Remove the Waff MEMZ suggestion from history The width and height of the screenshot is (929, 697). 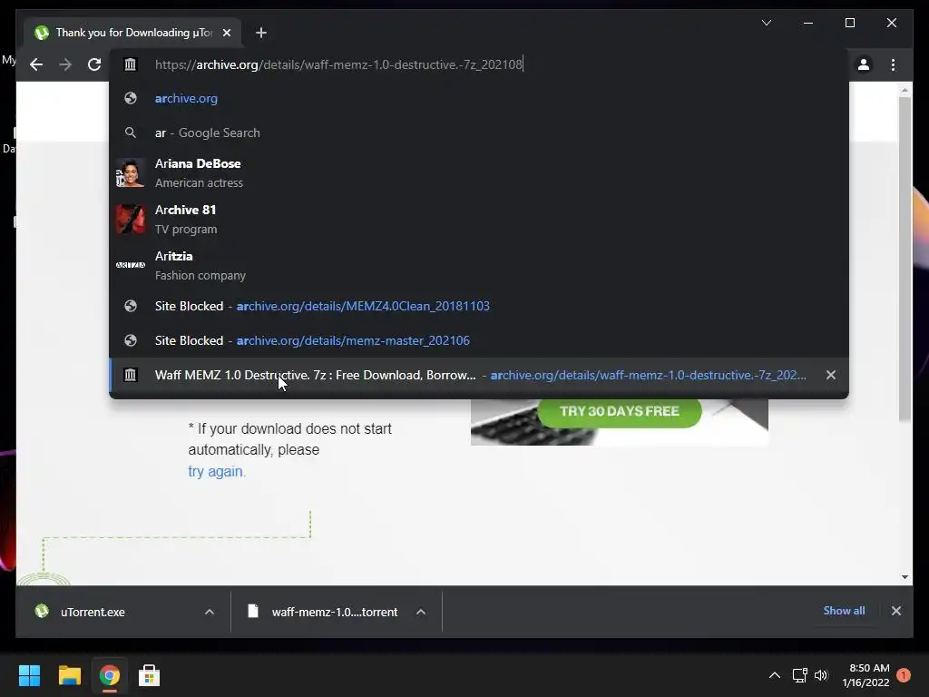[x=831, y=375]
